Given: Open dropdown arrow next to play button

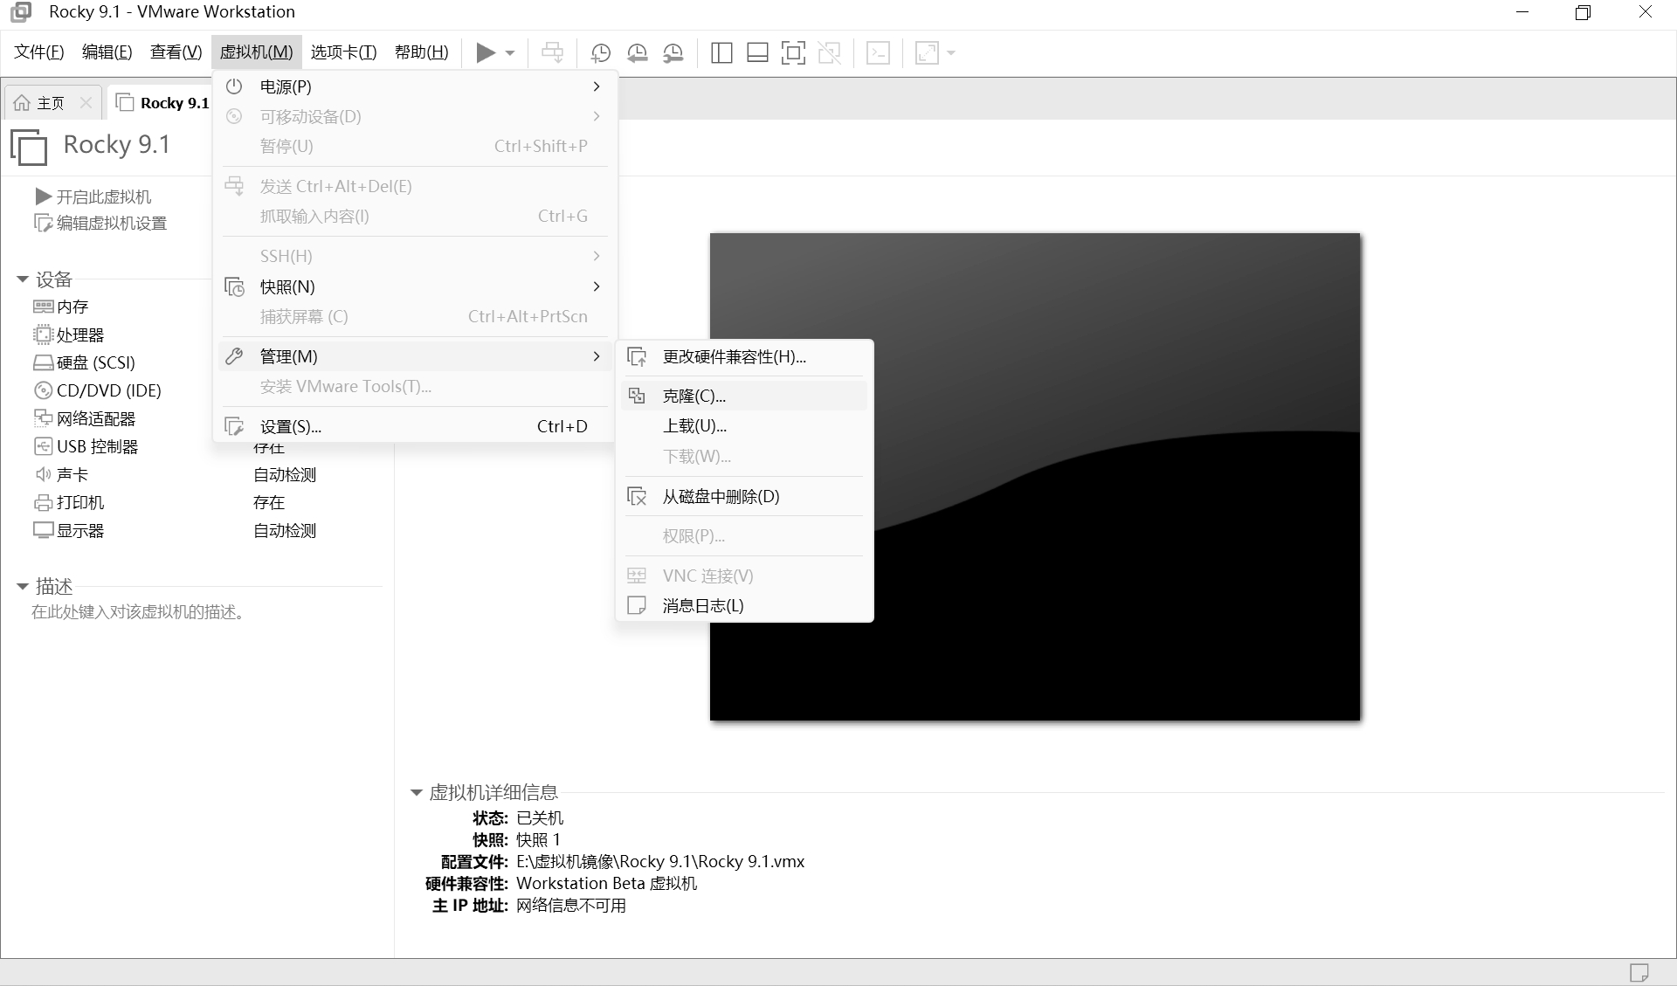Looking at the screenshot, I should click(510, 53).
